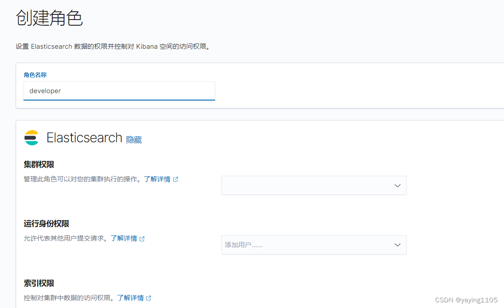Click the 角色名称 field label
The image size is (504, 308).
(x=35, y=75)
